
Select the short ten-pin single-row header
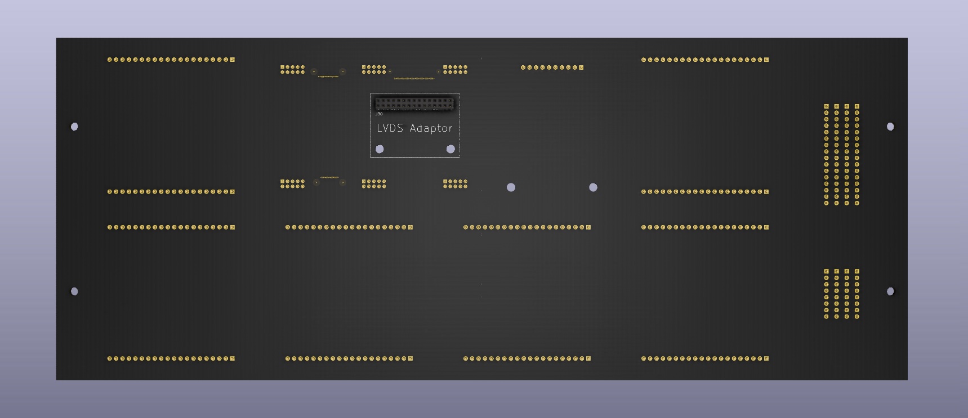pos(552,68)
